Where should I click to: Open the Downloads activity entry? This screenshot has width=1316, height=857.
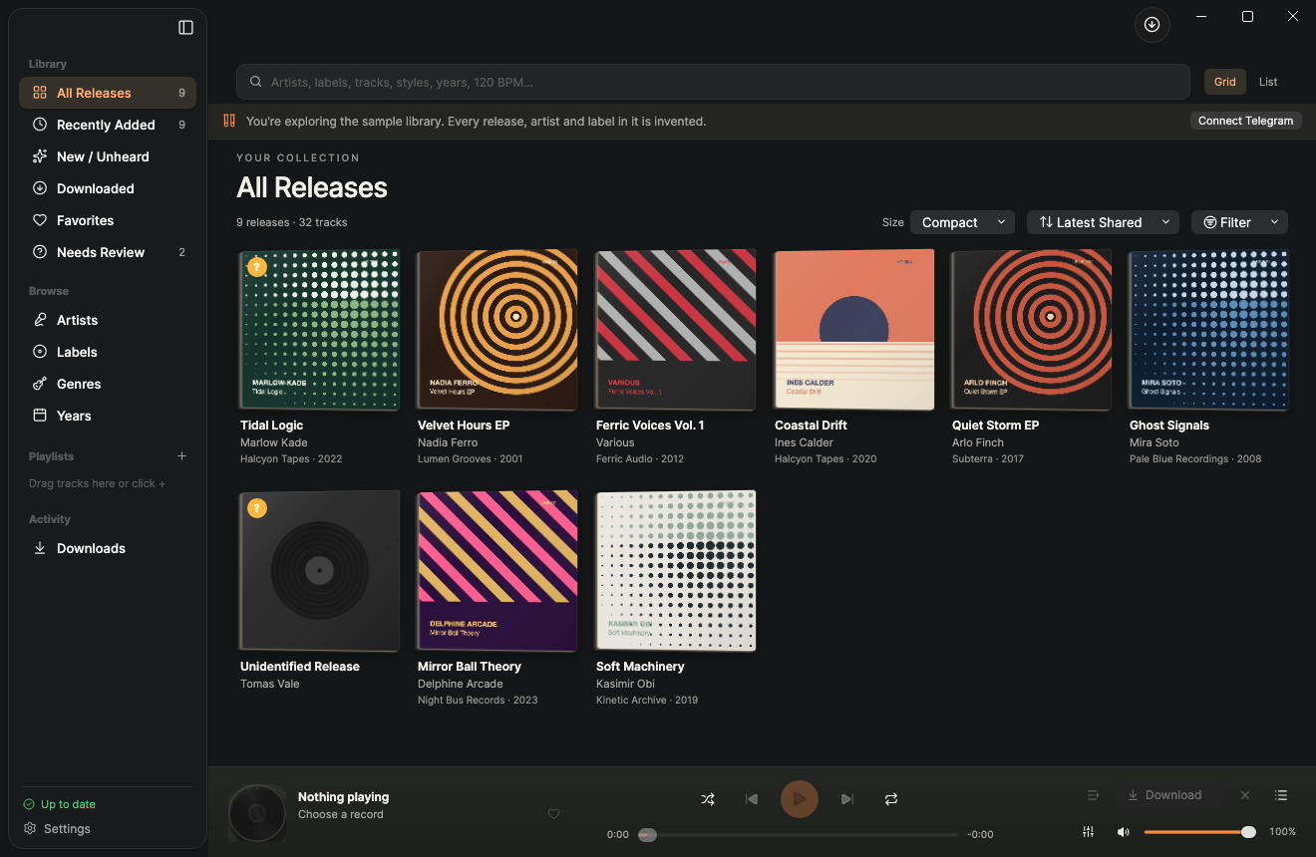pyautogui.click(x=108, y=548)
